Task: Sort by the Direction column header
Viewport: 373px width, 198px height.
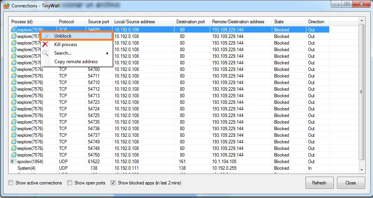Action: pyautogui.click(x=317, y=22)
